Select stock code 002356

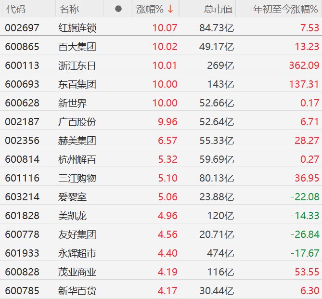(x=22, y=141)
